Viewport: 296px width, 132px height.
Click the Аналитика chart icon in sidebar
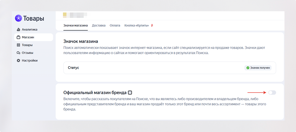click(x=18, y=30)
